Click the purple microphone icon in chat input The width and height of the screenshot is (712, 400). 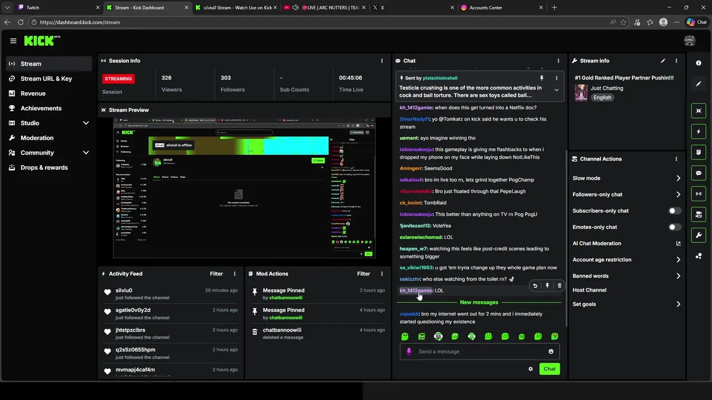pos(409,351)
